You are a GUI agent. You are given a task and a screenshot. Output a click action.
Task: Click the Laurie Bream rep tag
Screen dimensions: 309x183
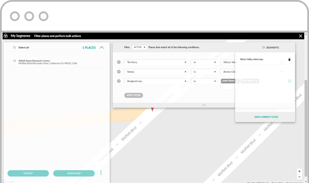230,81
